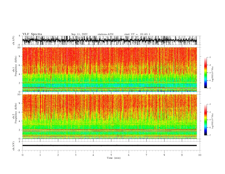Click the ch.3 flat waveform trace

(x=109, y=146)
